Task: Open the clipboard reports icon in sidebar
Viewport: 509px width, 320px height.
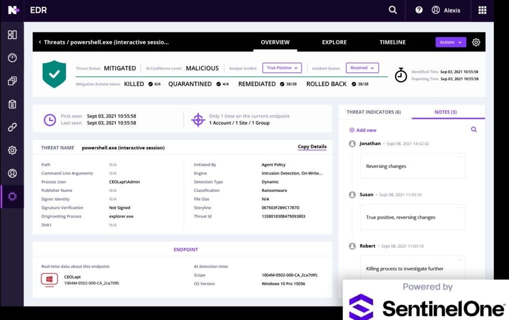Action: [x=12, y=104]
